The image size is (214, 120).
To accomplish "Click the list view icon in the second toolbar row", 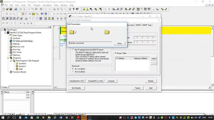I will pos(26,14).
